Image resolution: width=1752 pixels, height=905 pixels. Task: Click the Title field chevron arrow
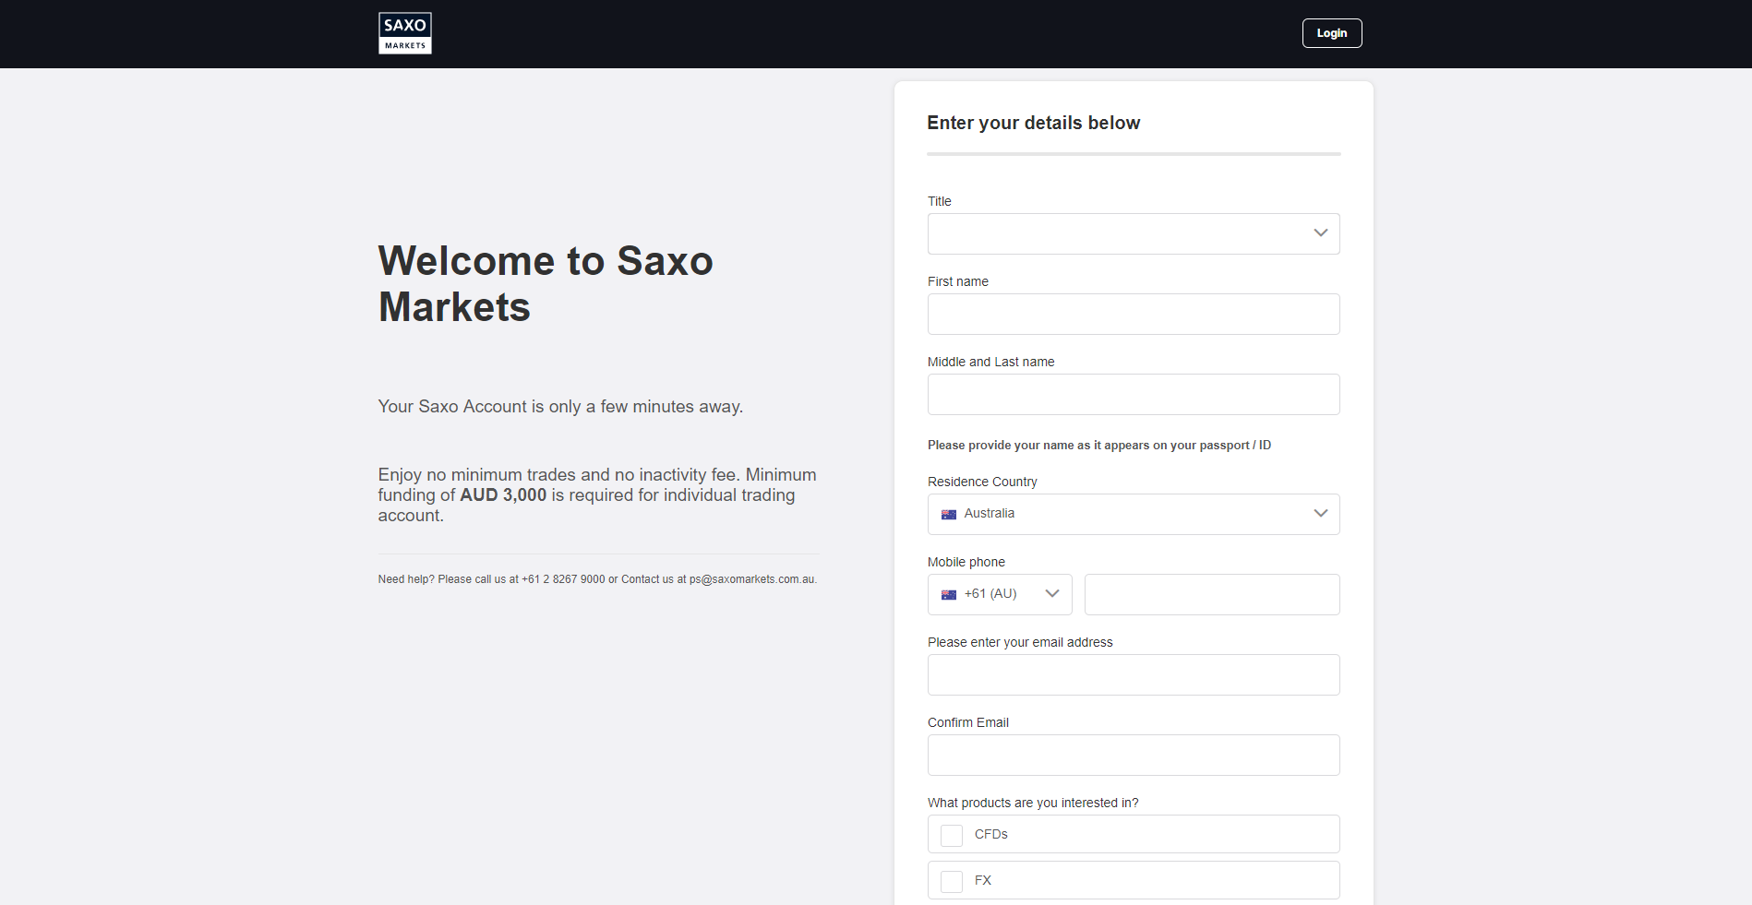pyautogui.click(x=1319, y=233)
